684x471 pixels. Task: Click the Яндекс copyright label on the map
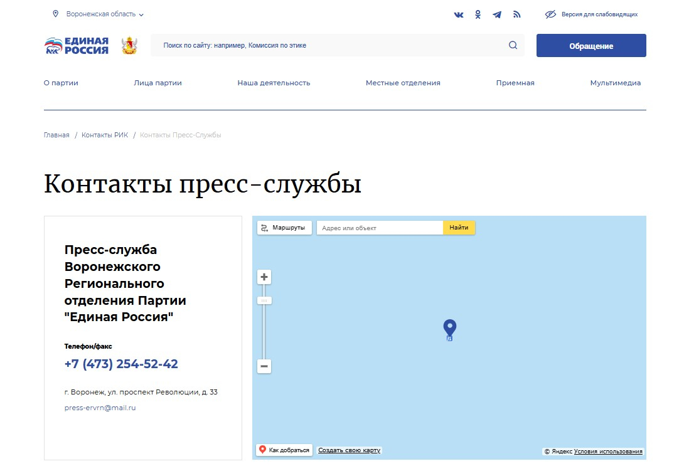click(558, 452)
